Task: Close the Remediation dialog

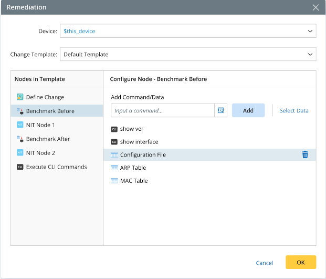Action: [316, 7]
